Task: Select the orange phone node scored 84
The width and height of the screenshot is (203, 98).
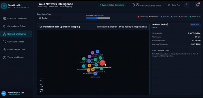Action: point(93,70)
